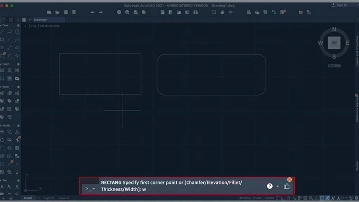
Task: Select the Polyline tool in Draw panel
Action: point(9,32)
